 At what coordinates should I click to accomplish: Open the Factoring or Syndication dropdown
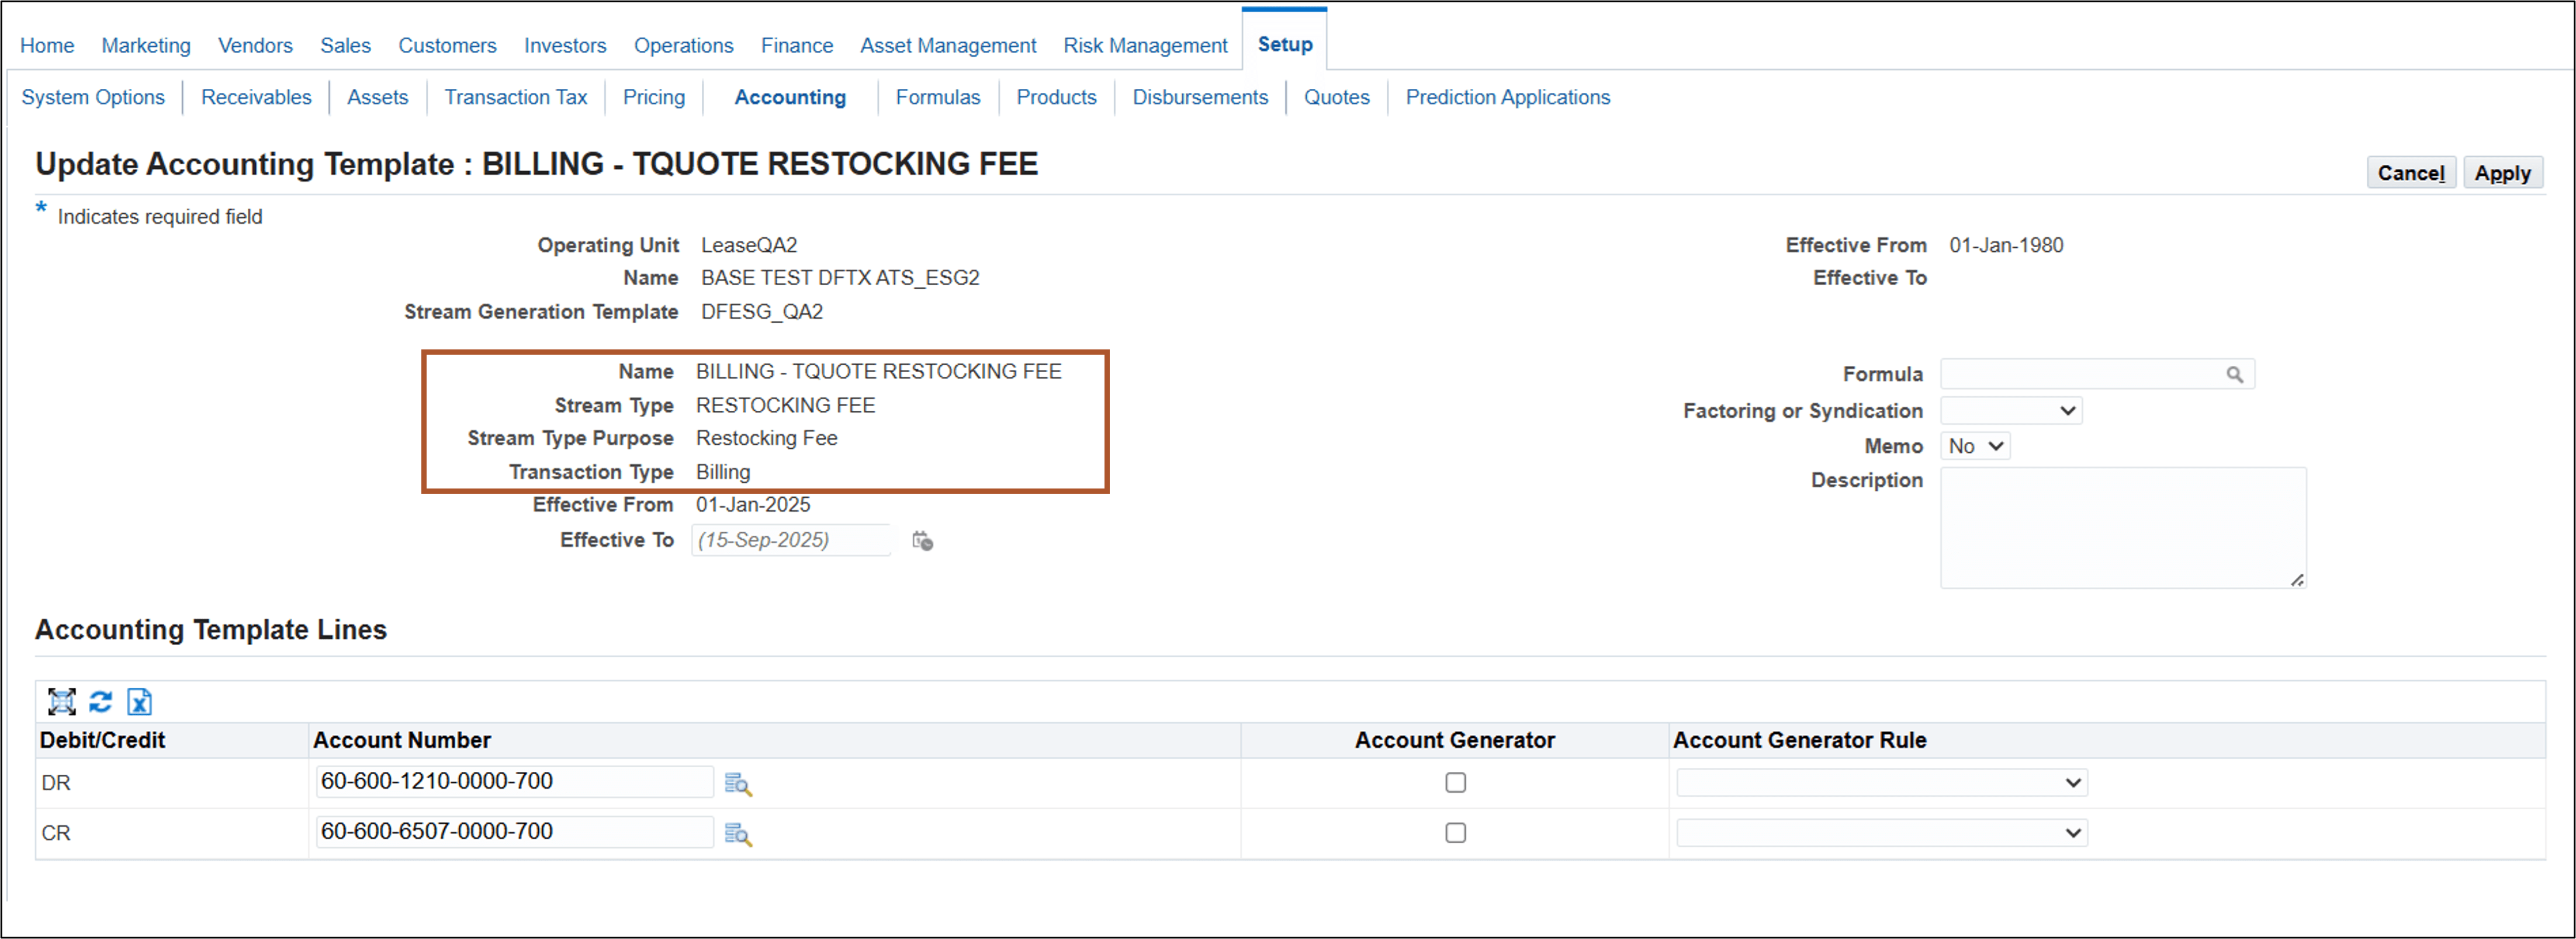click(2010, 410)
